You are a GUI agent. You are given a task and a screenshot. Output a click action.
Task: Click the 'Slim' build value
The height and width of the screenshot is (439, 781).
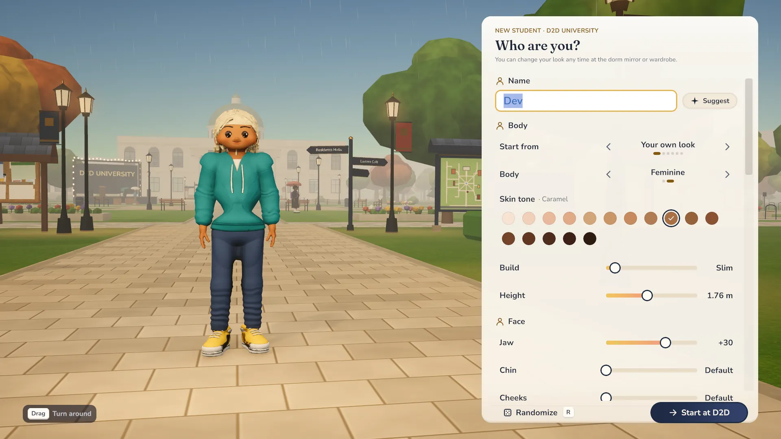pos(724,268)
